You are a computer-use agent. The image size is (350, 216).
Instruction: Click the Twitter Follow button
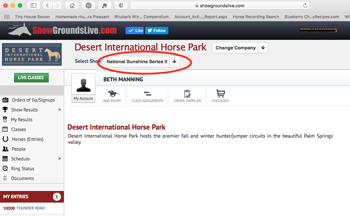coord(157,30)
